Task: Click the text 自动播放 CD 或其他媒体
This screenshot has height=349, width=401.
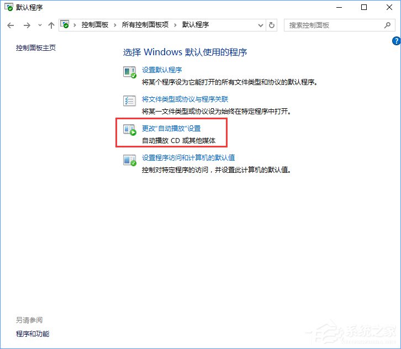Action: click(179, 141)
